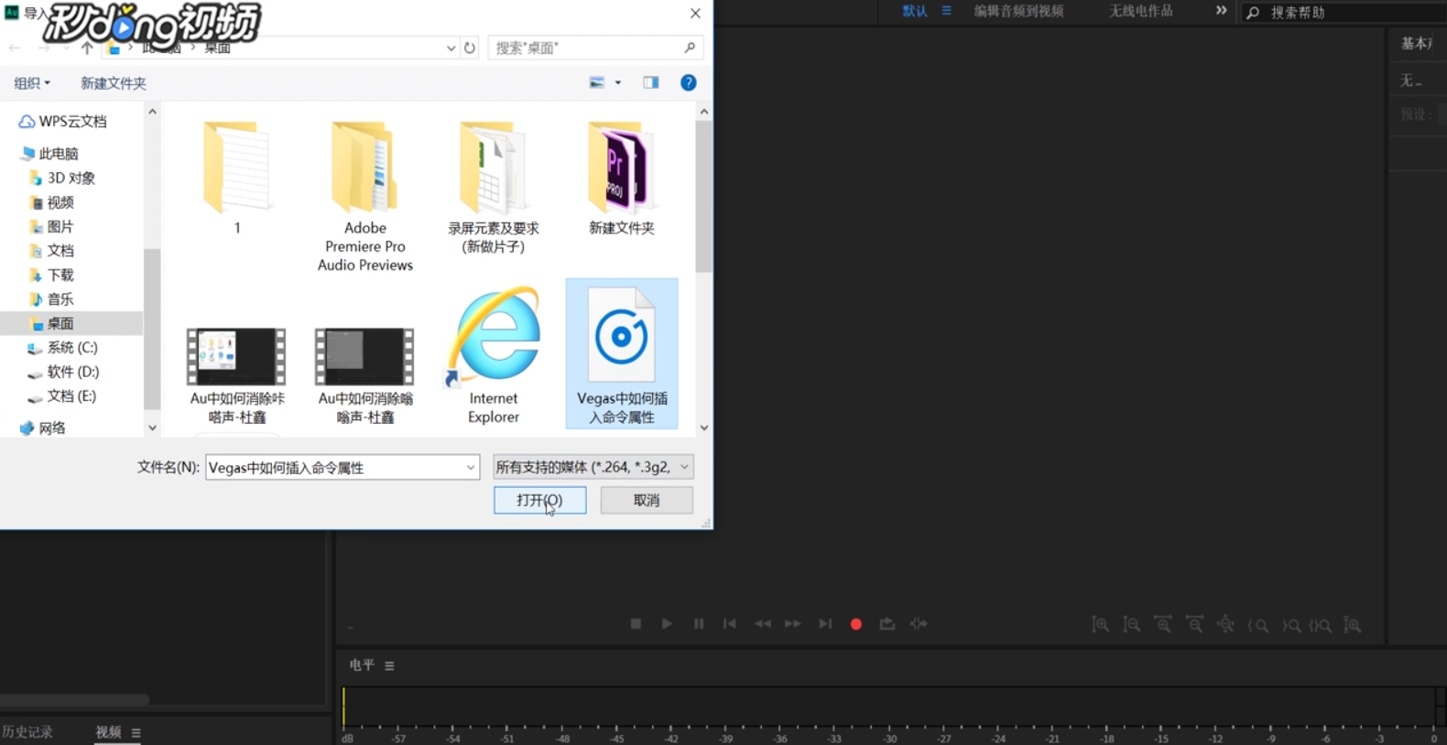This screenshot has width=1447, height=745.
Task: Click Zoom to Selection icon
Action: [1321, 626]
